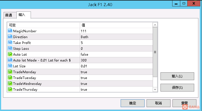Minimize the Jack F1 2.40 dialog
Viewport: 202px width, 111px height.
tap(176, 3)
